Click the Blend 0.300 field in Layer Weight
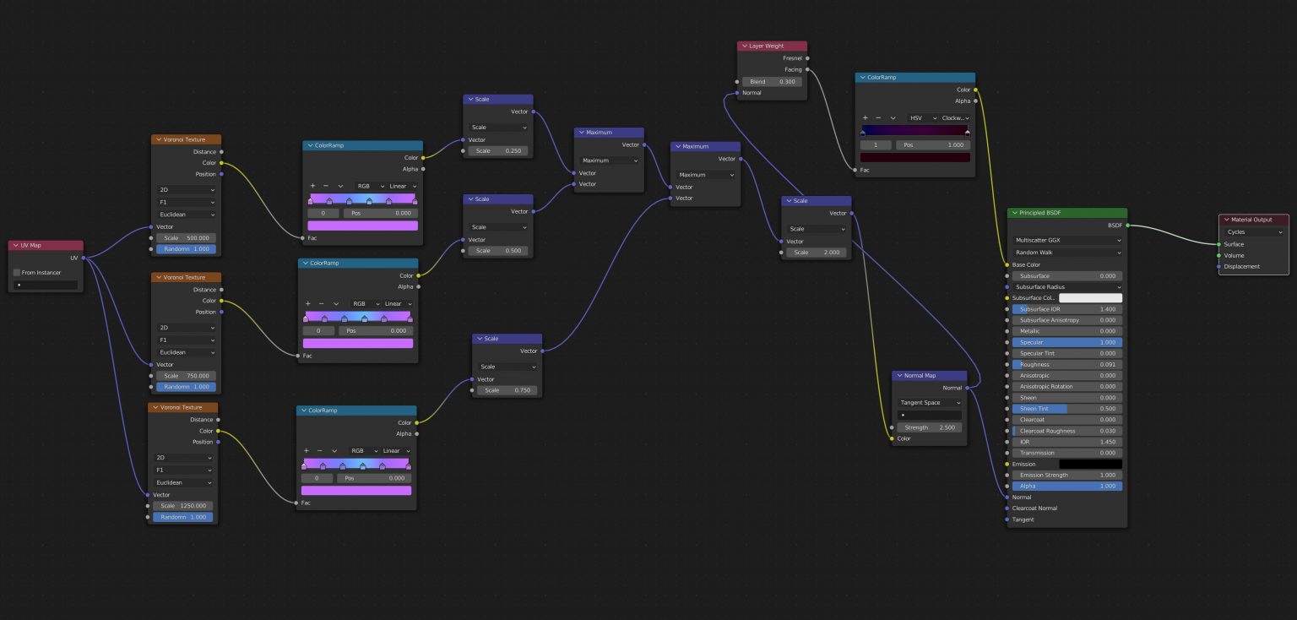 pos(772,82)
